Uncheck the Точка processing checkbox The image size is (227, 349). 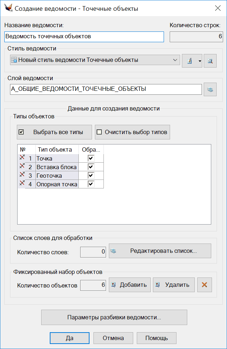91,158
